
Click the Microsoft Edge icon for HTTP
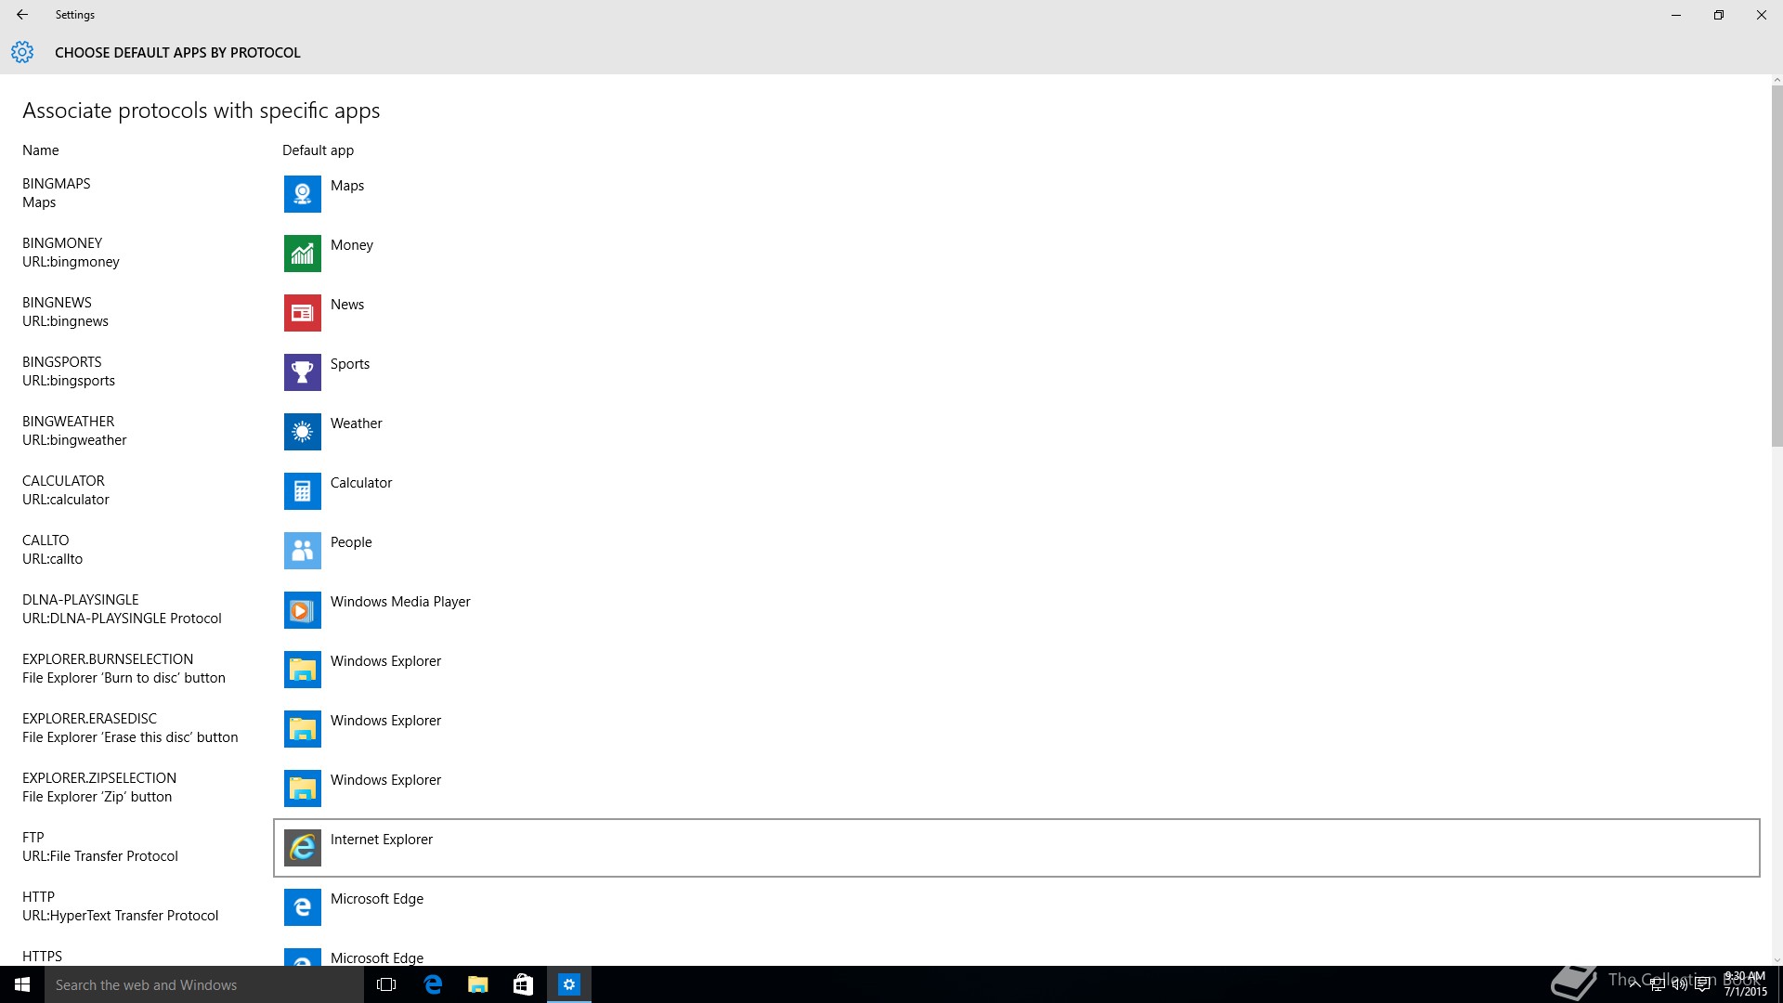coord(302,907)
